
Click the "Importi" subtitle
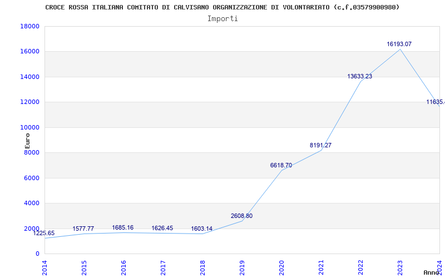pos(222,19)
